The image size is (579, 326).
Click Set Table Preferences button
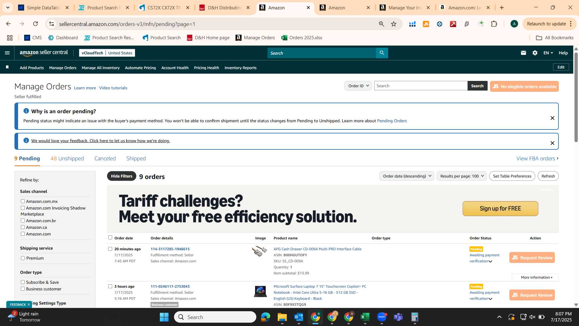[512, 176]
